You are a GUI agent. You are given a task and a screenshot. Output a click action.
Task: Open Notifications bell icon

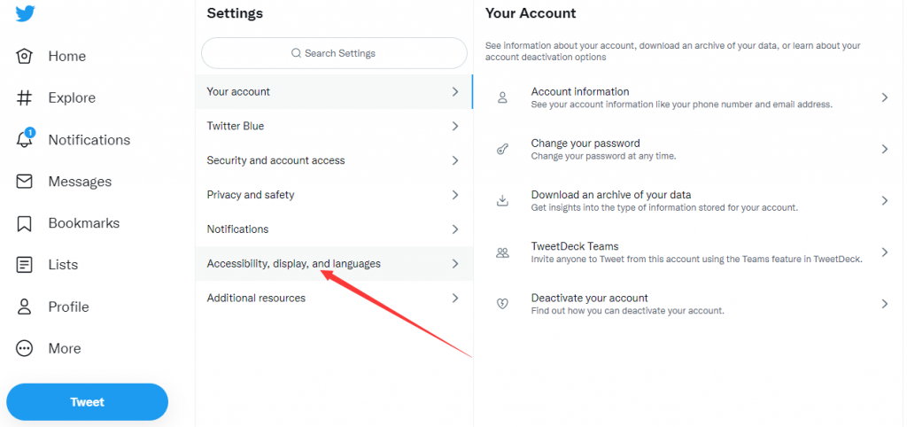[25, 139]
